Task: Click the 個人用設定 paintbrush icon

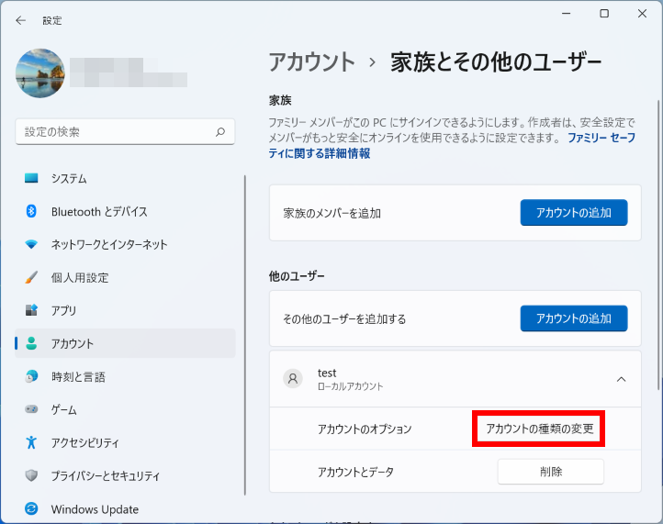Action: point(31,278)
